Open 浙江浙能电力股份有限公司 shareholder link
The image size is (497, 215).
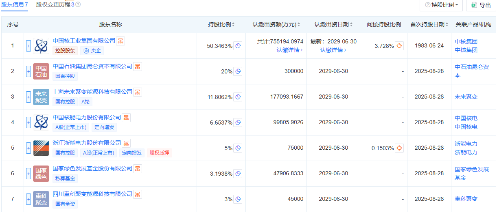coord(87,143)
